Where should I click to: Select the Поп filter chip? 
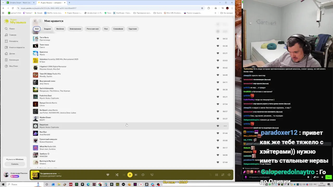[106, 29]
